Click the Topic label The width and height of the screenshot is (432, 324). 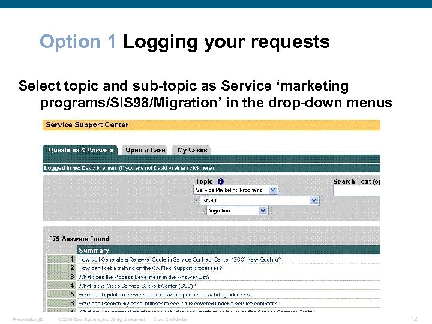(x=204, y=181)
